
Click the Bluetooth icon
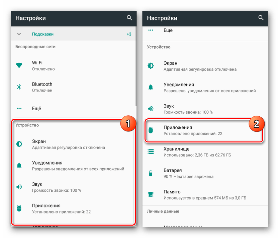click(19, 87)
